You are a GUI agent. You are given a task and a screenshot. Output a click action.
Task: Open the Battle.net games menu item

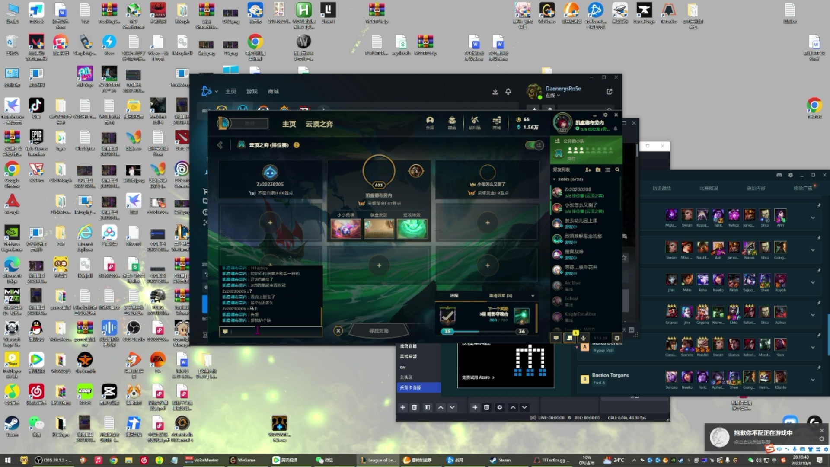pyautogui.click(x=252, y=91)
